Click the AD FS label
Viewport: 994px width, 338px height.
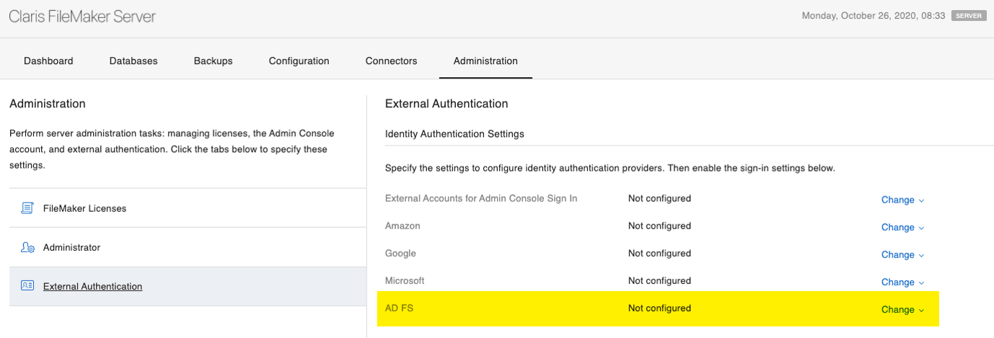click(399, 308)
